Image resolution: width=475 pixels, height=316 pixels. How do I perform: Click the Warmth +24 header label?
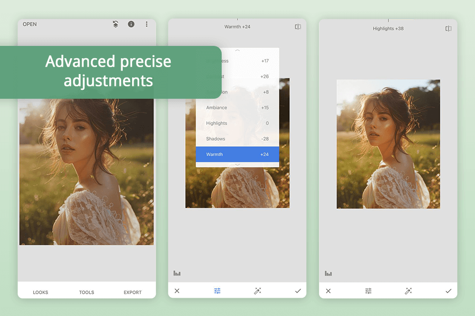(x=237, y=27)
